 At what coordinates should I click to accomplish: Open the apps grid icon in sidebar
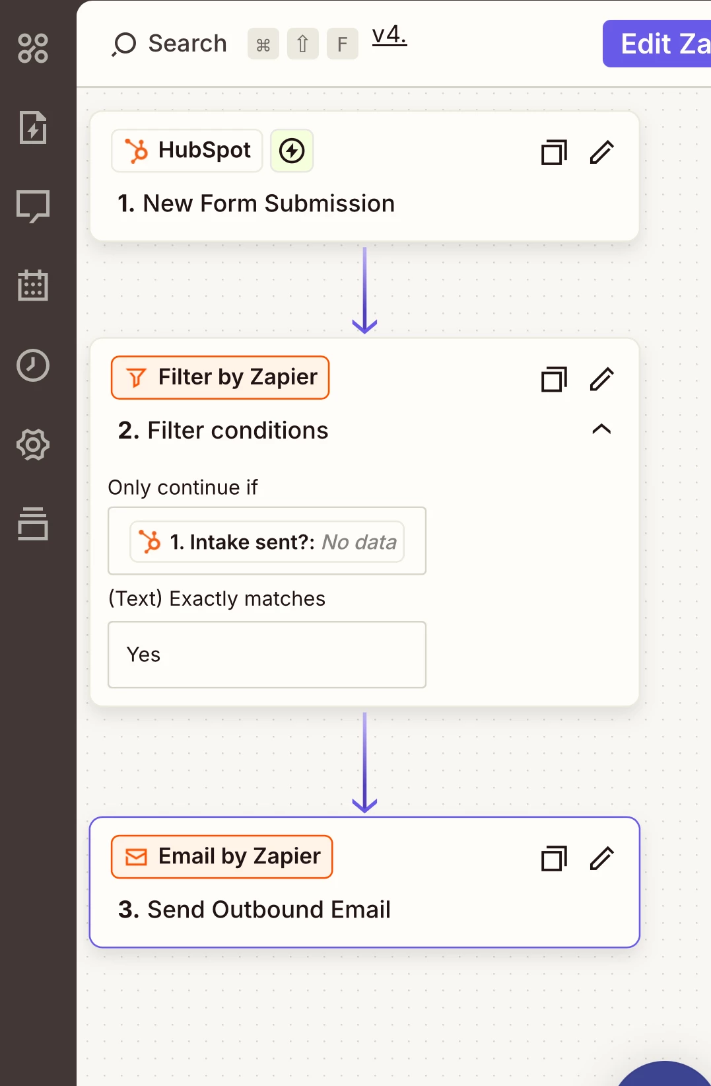(x=33, y=48)
